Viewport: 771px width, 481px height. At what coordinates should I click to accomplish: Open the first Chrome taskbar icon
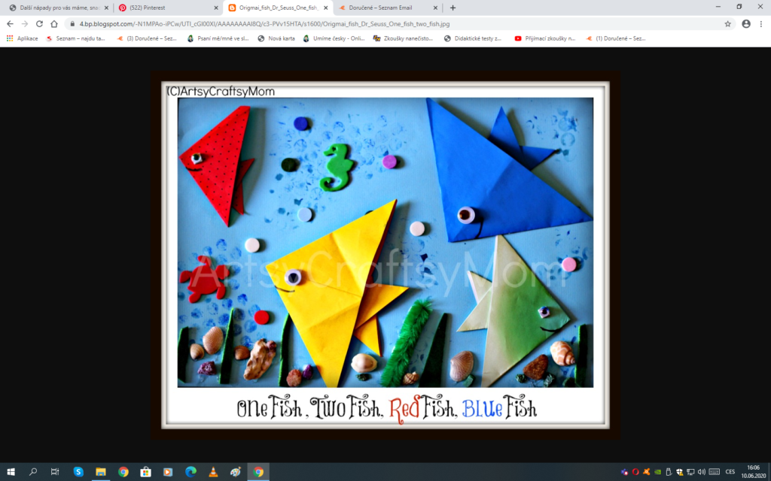(123, 472)
